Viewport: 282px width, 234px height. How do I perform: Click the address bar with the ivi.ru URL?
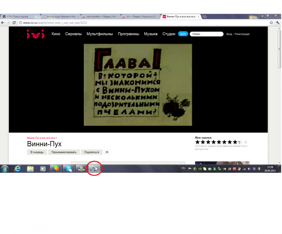click(144, 23)
